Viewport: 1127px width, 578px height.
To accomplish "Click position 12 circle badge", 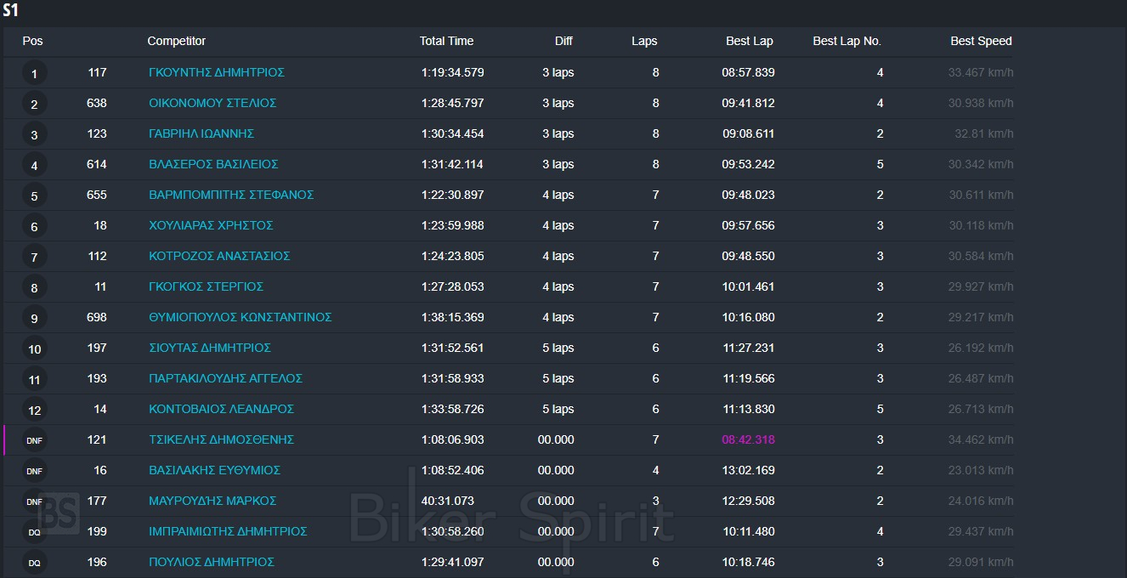I will pyautogui.click(x=34, y=410).
